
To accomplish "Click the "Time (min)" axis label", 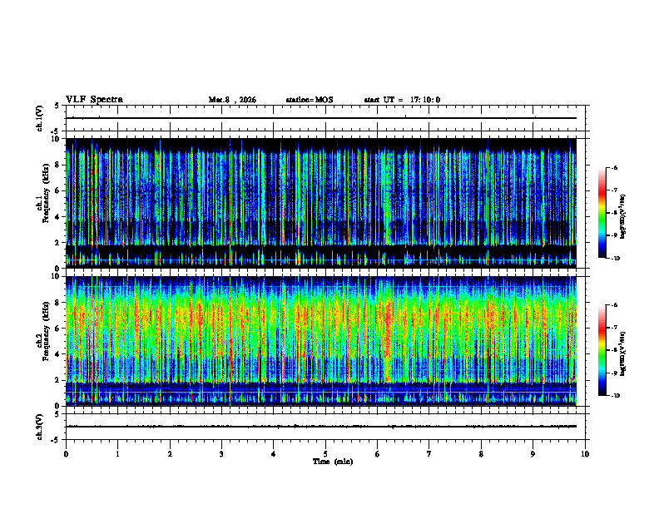I will click(x=333, y=462).
